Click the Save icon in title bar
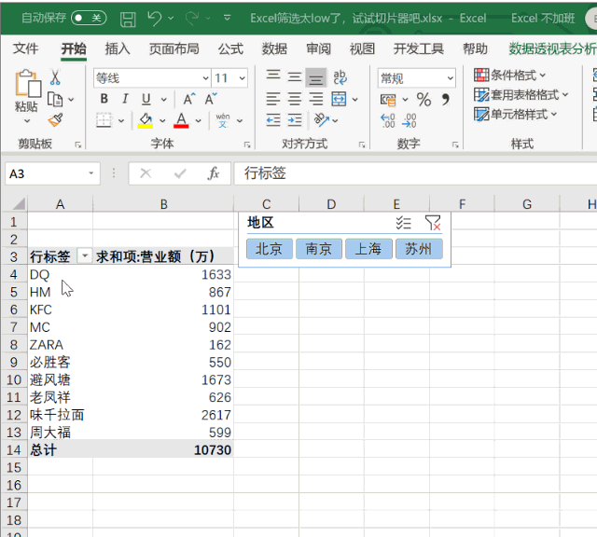This screenshot has width=597, height=537. click(x=128, y=19)
